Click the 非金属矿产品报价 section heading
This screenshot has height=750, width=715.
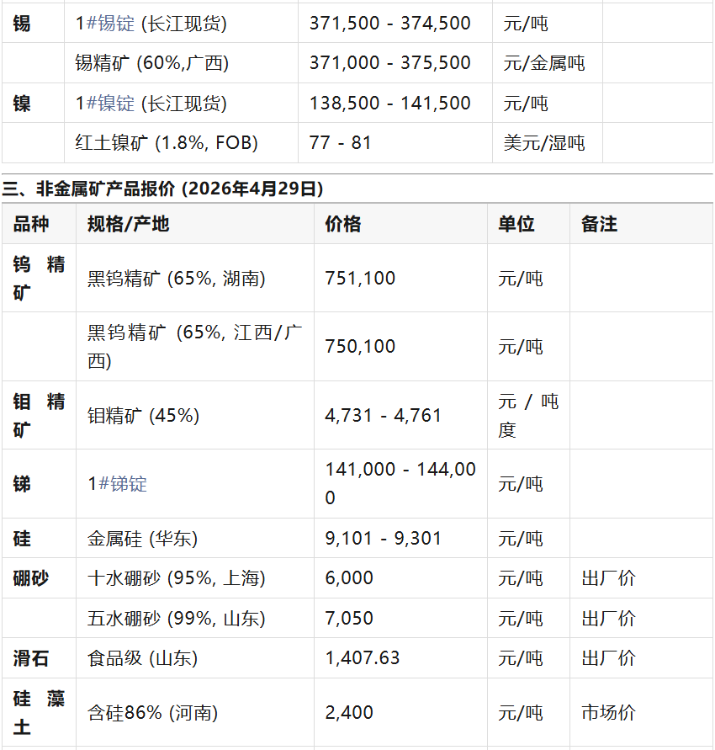(162, 188)
